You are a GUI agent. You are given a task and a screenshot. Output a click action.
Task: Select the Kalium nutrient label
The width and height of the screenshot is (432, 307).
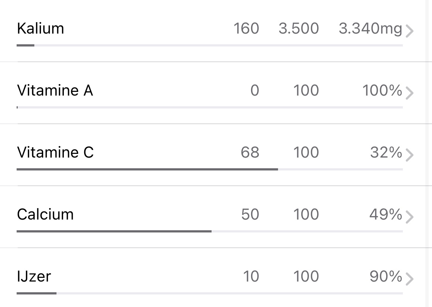pos(41,28)
